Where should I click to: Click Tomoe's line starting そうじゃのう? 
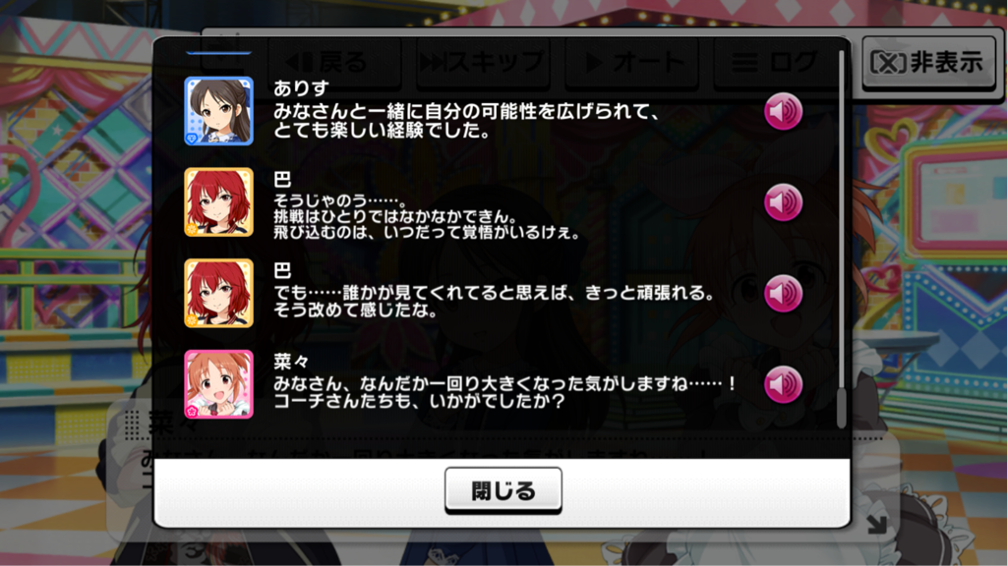[427, 217]
